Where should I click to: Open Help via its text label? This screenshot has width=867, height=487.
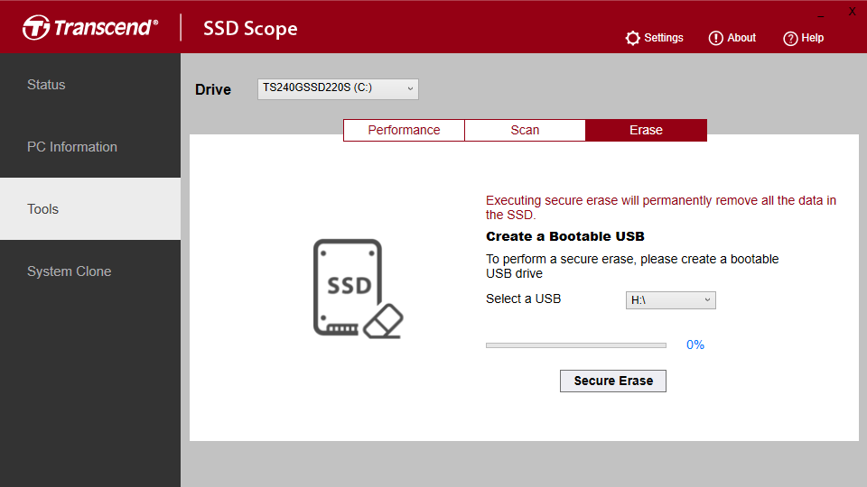click(812, 38)
